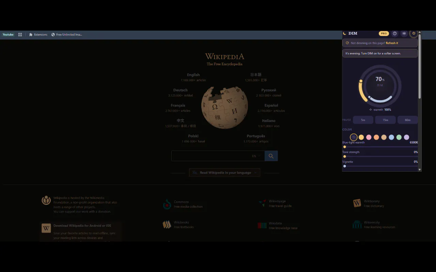Click the Wikidata barcode logo icon
The height and width of the screenshot is (272, 436).
262,225
